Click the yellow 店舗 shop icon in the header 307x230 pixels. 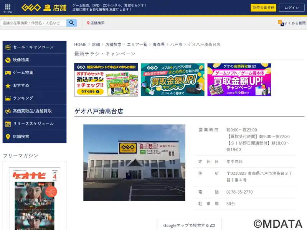[x=47, y=8]
